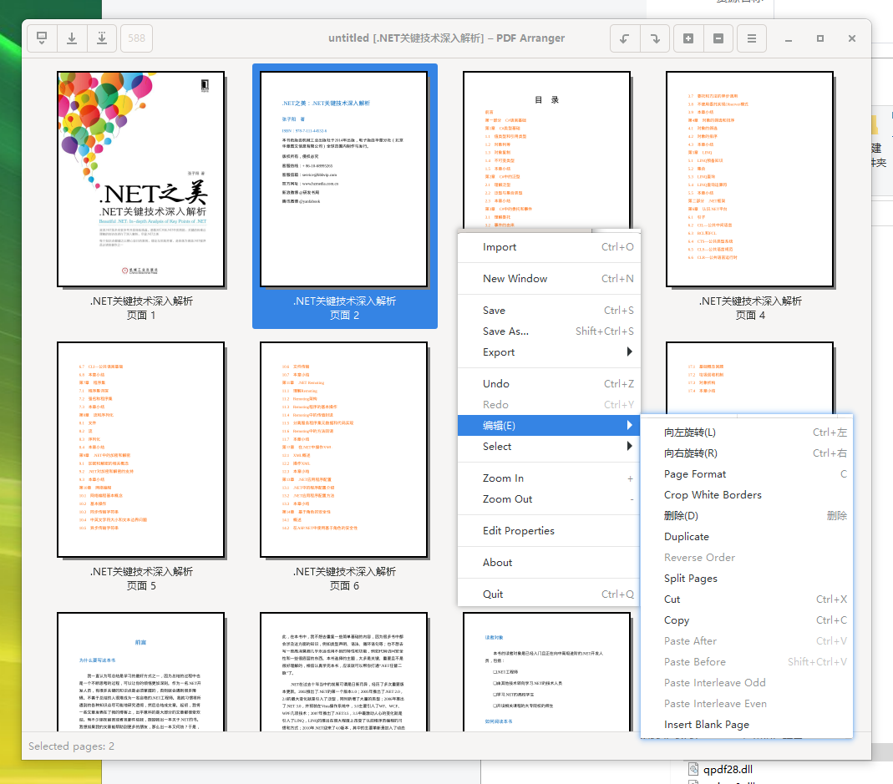Viewport: 893px width, 784px height.
Task: Click the Redo menu entry
Action: click(549, 405)
